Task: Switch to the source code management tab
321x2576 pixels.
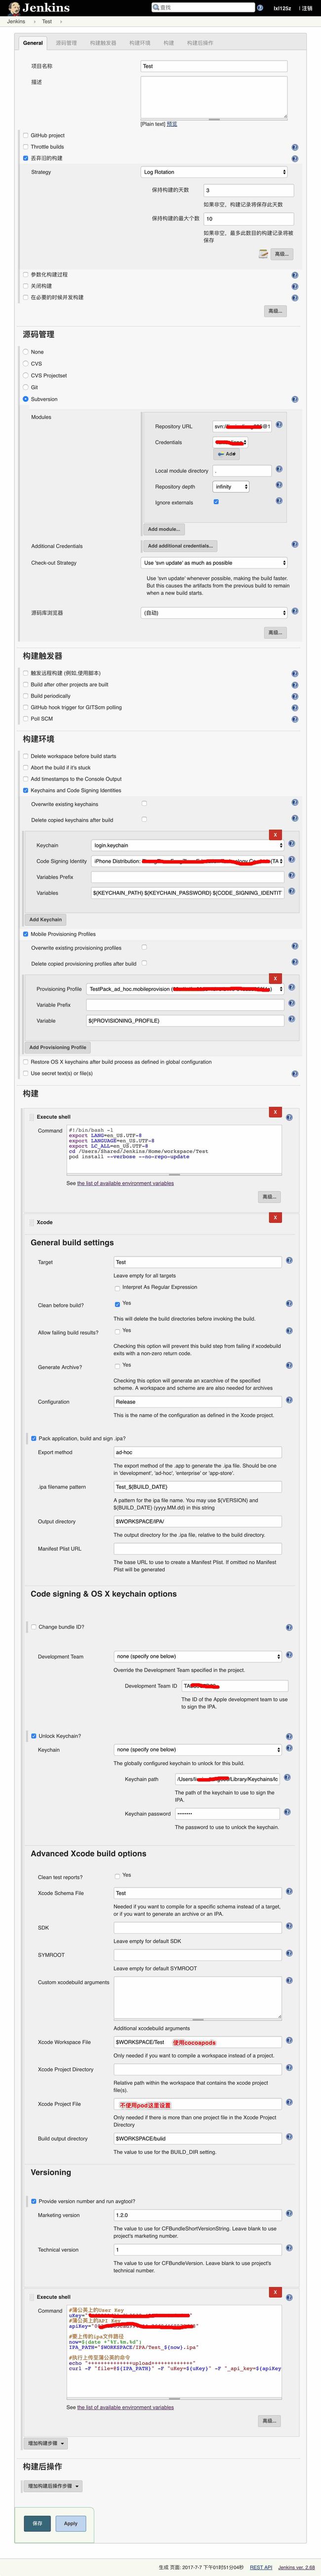Action: pyautogui.click(x=66, y=43)
